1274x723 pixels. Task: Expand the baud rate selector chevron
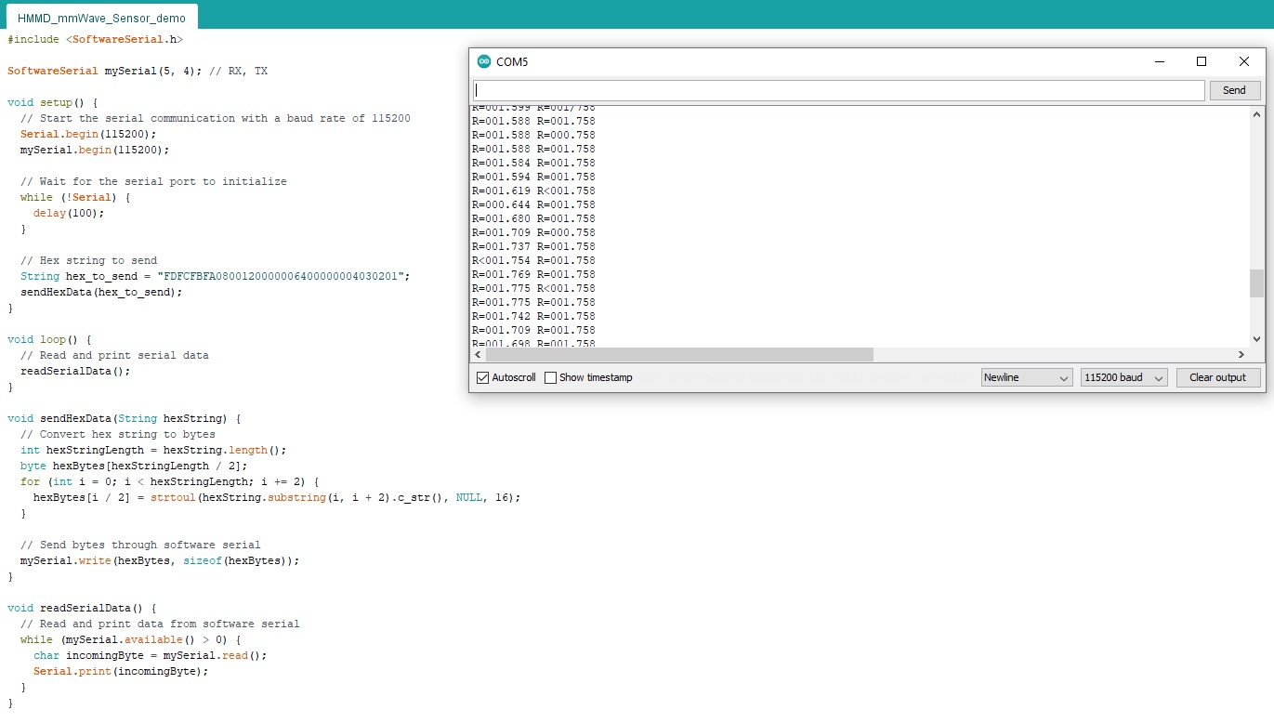1159,377
